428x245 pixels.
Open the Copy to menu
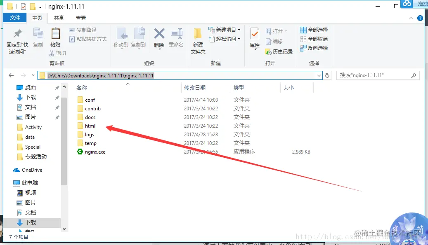pyautogui.click(x=138, y=38)
